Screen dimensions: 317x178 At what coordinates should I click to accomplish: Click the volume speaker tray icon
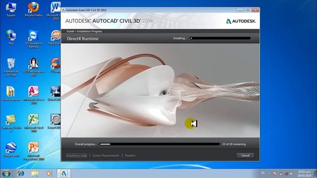coord(291,174)
